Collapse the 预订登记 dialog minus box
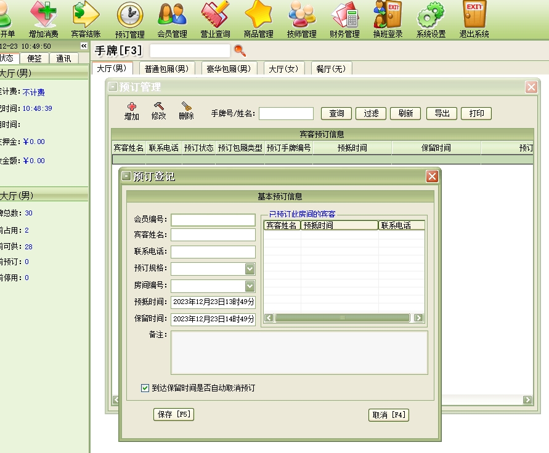549x453 pixels. (126, 176)
